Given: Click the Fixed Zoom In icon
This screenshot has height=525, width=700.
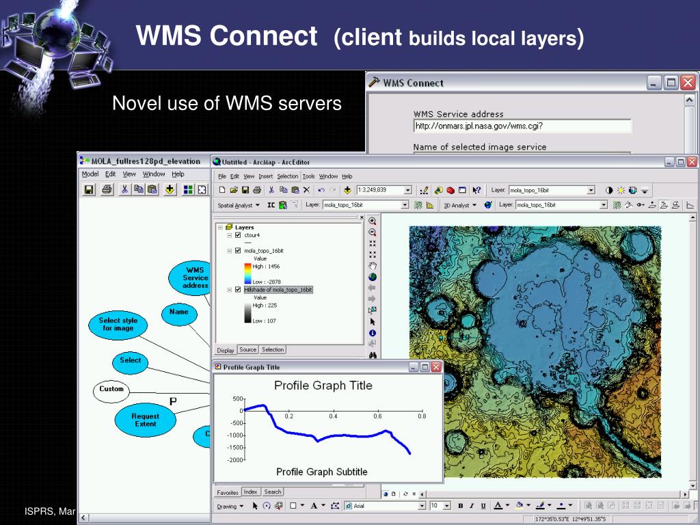Looking at the screenshot, I should tap(373, 244).
